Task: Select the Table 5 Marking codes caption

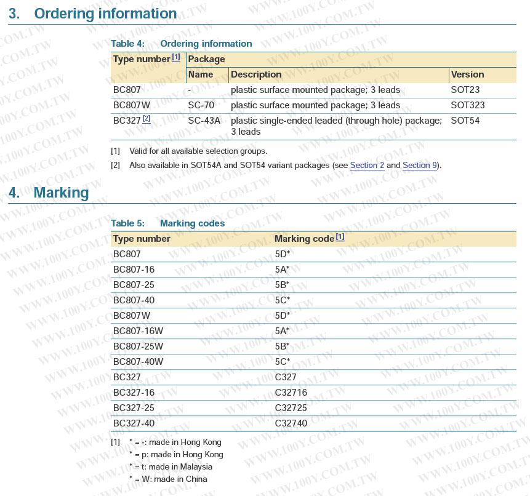Action: pyautogui.click(x=167, y=223)
